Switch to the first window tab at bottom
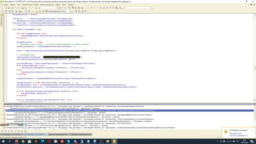This screenshot has height=144, width=256. [x=12, y=134]
